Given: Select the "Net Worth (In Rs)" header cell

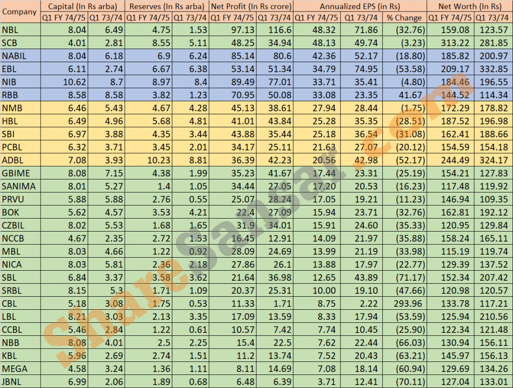Looking at the screenshot, I should [470, 6].
